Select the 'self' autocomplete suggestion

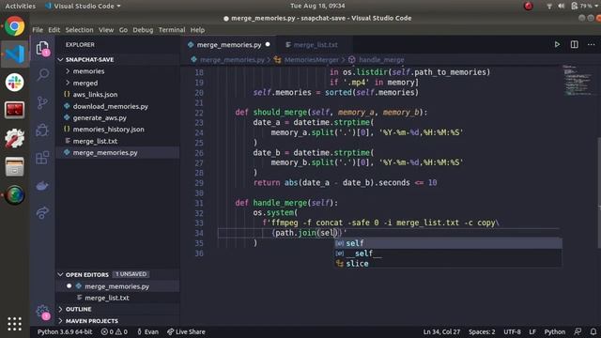[x=448, y=243]
